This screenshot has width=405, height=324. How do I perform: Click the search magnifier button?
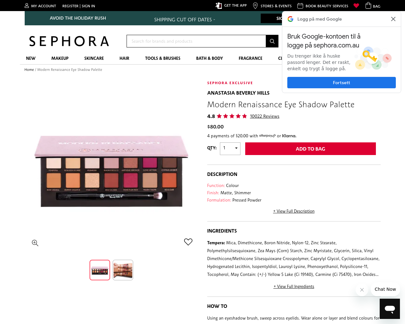[x=272, y=41]
